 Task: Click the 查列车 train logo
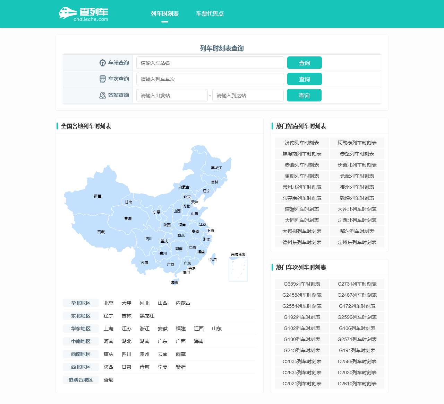[83, 14]
